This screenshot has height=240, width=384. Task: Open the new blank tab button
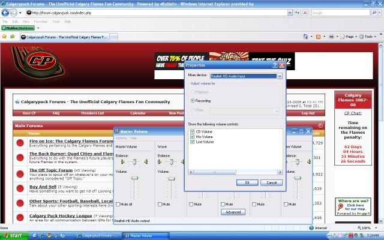(x=113, y=37)
